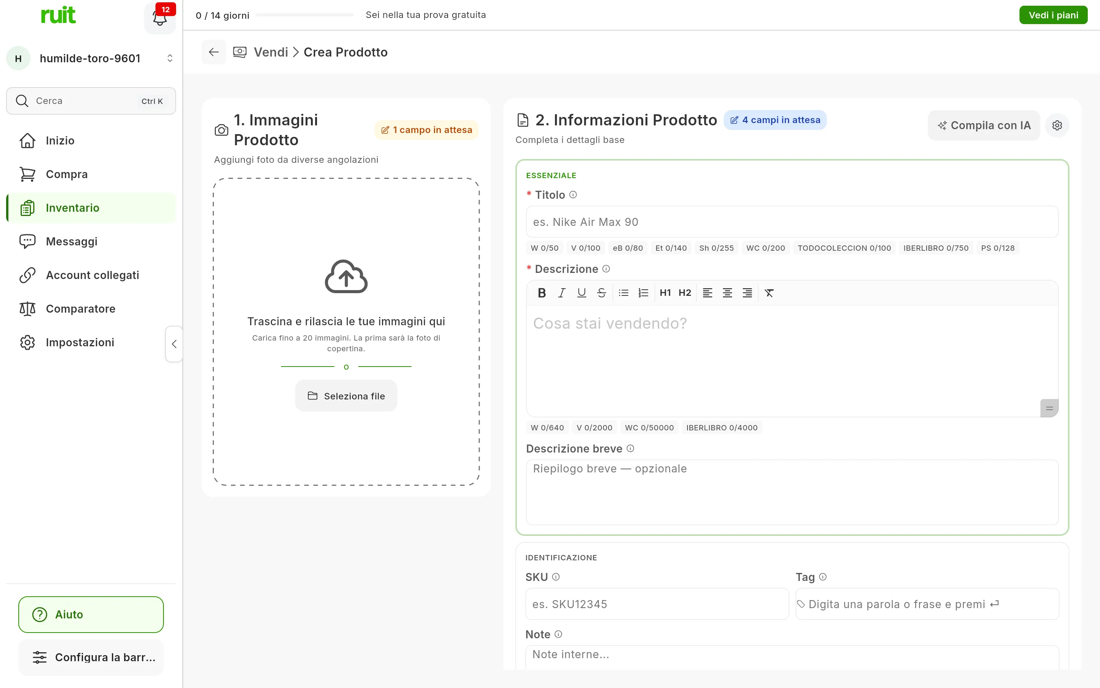Click Compila con IA button
Image resolution: width=1100 pixels, height=688 pixels.
[984, 125]
